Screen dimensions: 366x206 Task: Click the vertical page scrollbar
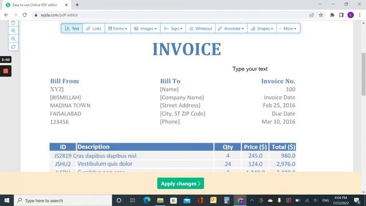pos(364,74)
